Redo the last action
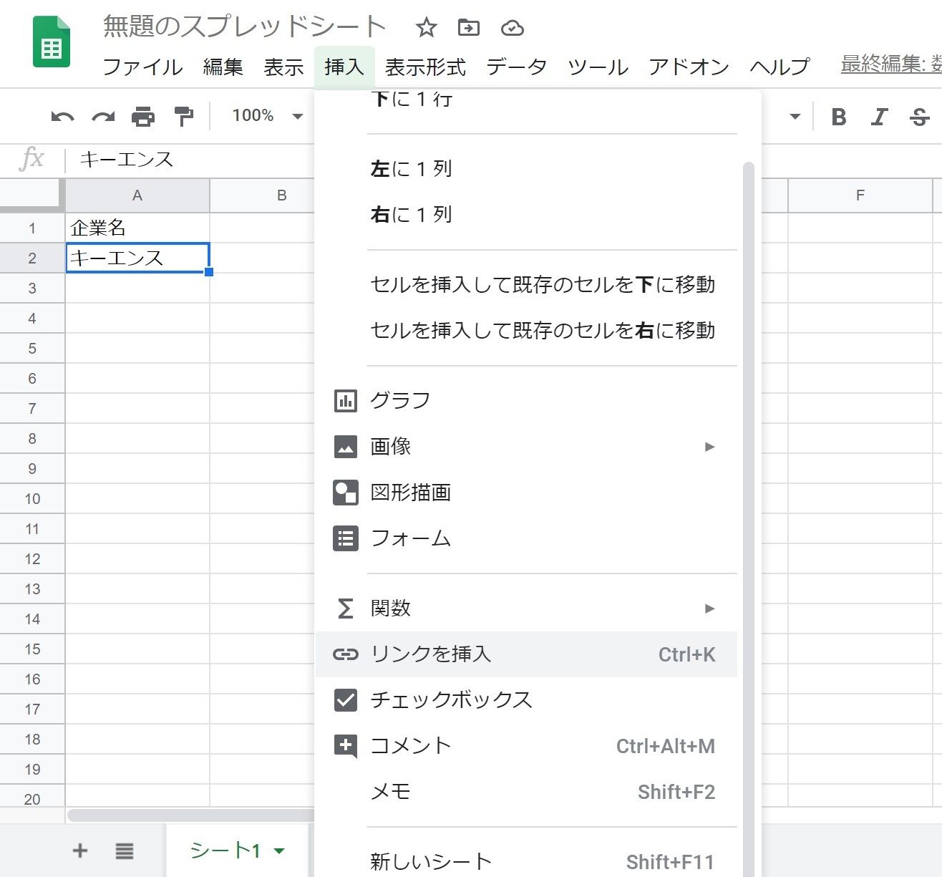Screen dimensions: 942x877 (104, 117)
